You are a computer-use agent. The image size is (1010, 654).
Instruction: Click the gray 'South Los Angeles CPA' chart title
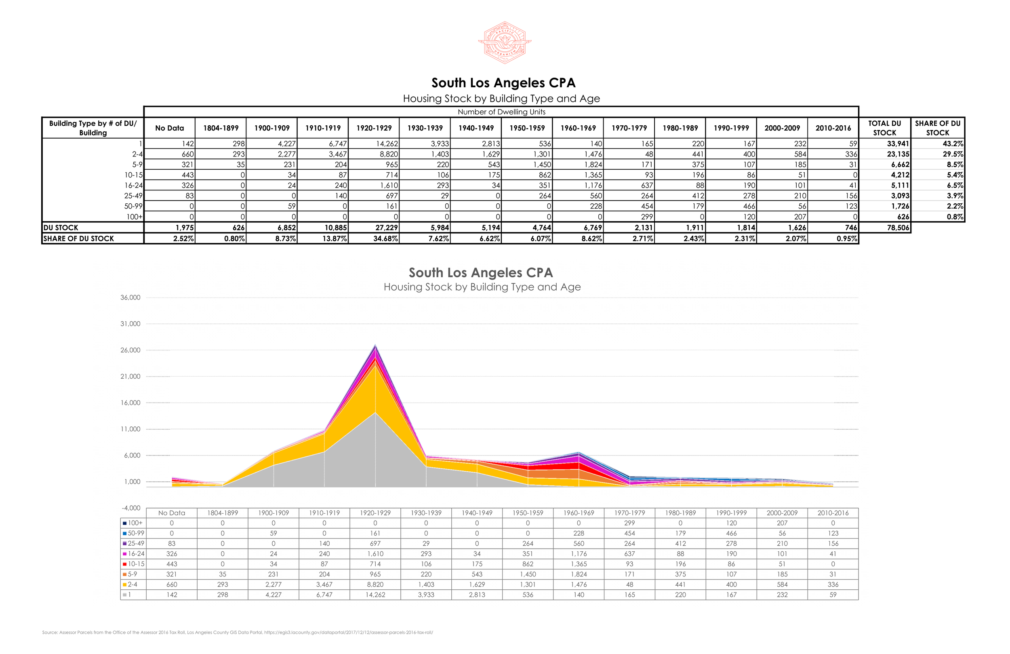(481, 273)
